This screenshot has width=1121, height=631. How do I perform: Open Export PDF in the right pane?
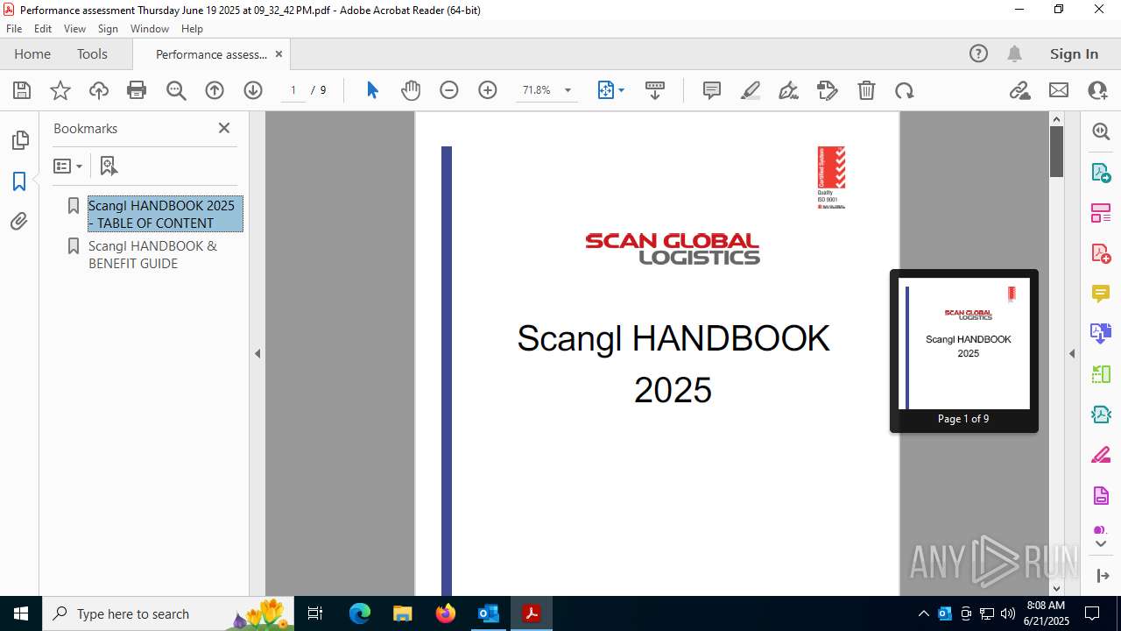tap(1101, 173)
